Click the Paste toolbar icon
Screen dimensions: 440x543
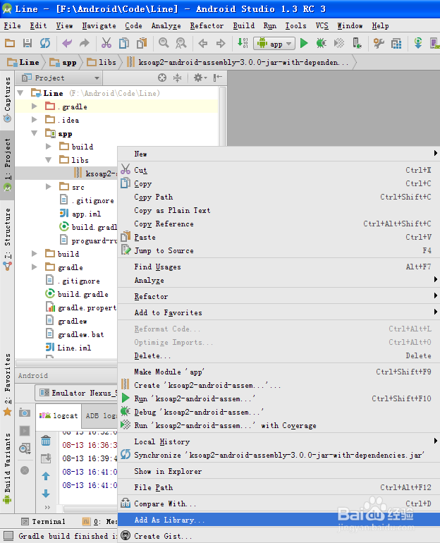click(142, 43)
